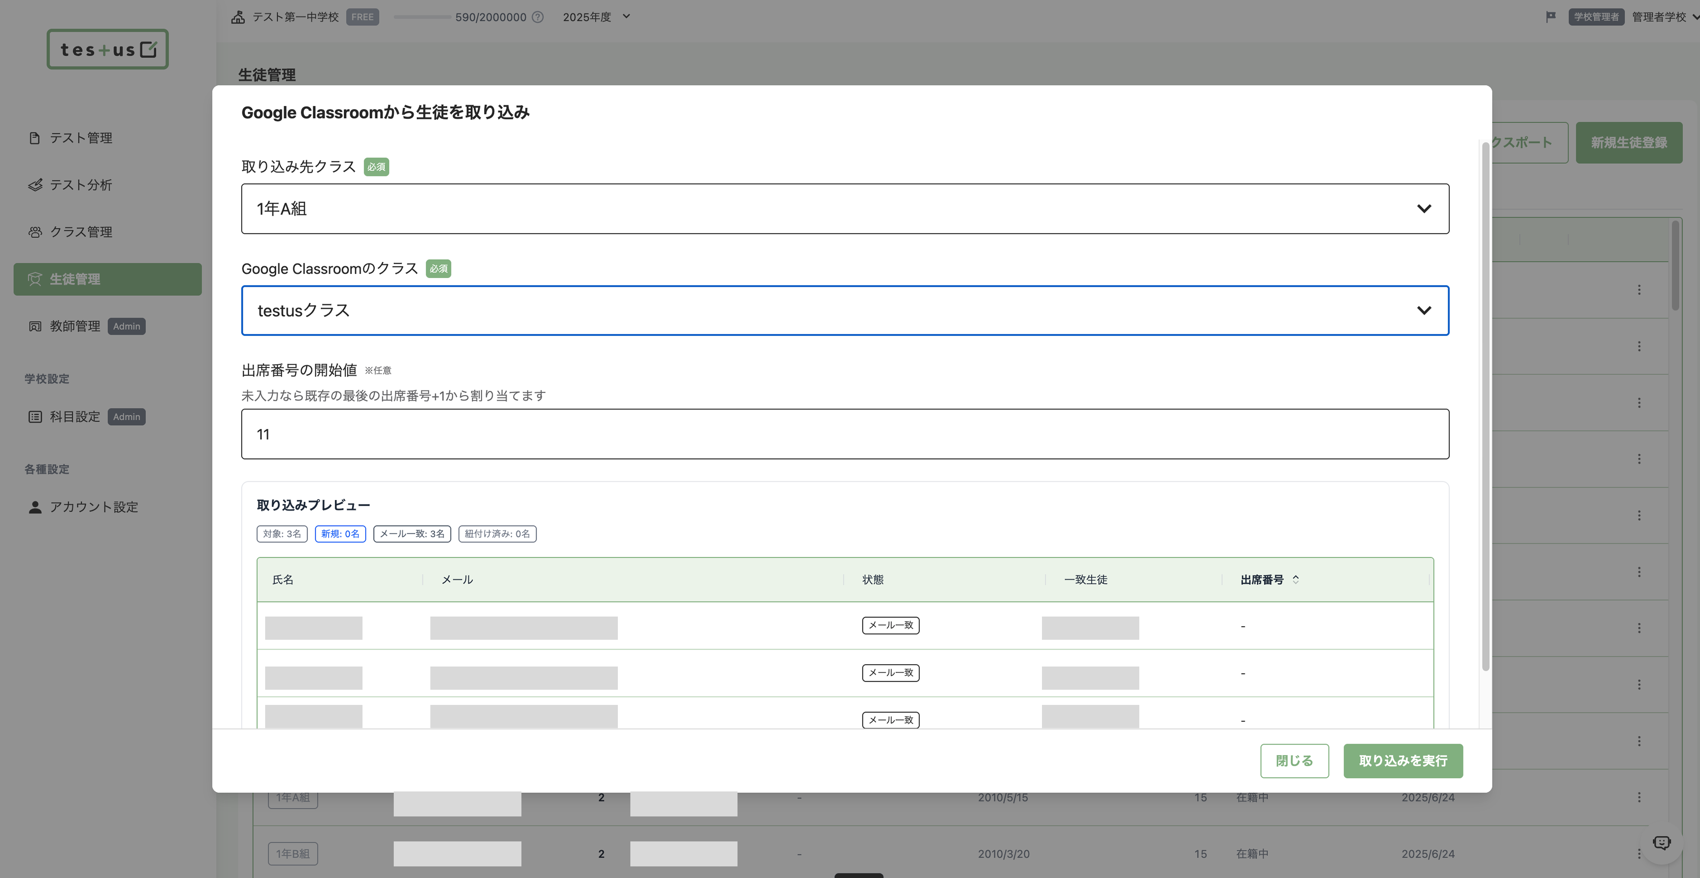This screenshot has width=1700, height=878.
Task: Click the 対象: 3名 tag
Action: (282, 534)
